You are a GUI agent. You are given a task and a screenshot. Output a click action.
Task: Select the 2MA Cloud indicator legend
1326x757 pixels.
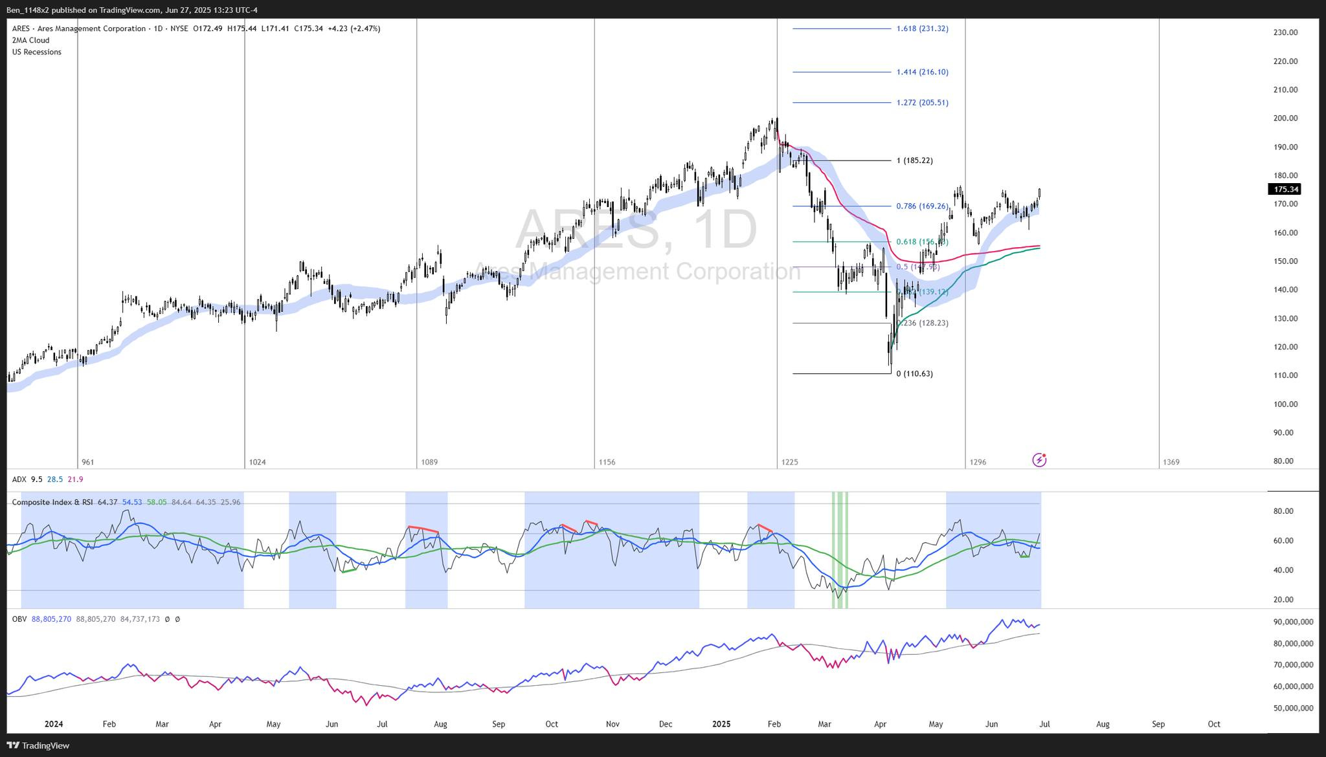[30, 40]
